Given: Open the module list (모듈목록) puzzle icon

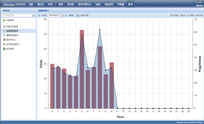Looking at the screenshot, I should pyautogui.click(x=4, y=20).
